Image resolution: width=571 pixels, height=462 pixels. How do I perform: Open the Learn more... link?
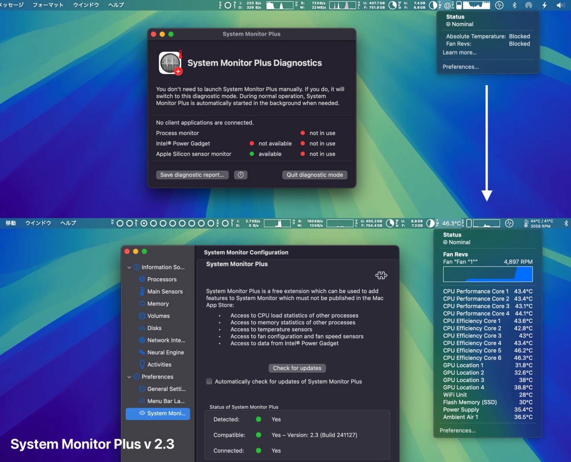coord(459,53)
